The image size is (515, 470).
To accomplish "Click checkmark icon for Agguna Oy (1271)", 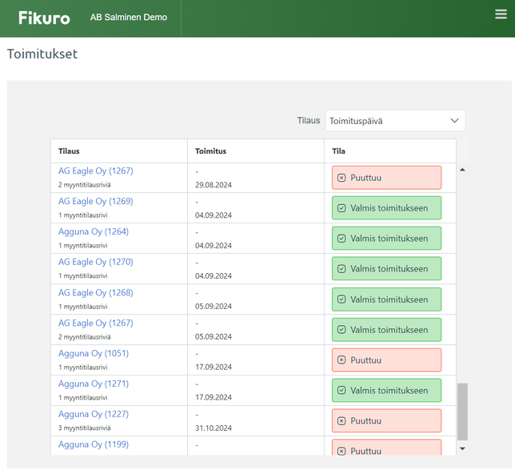I will click(341, 391).
